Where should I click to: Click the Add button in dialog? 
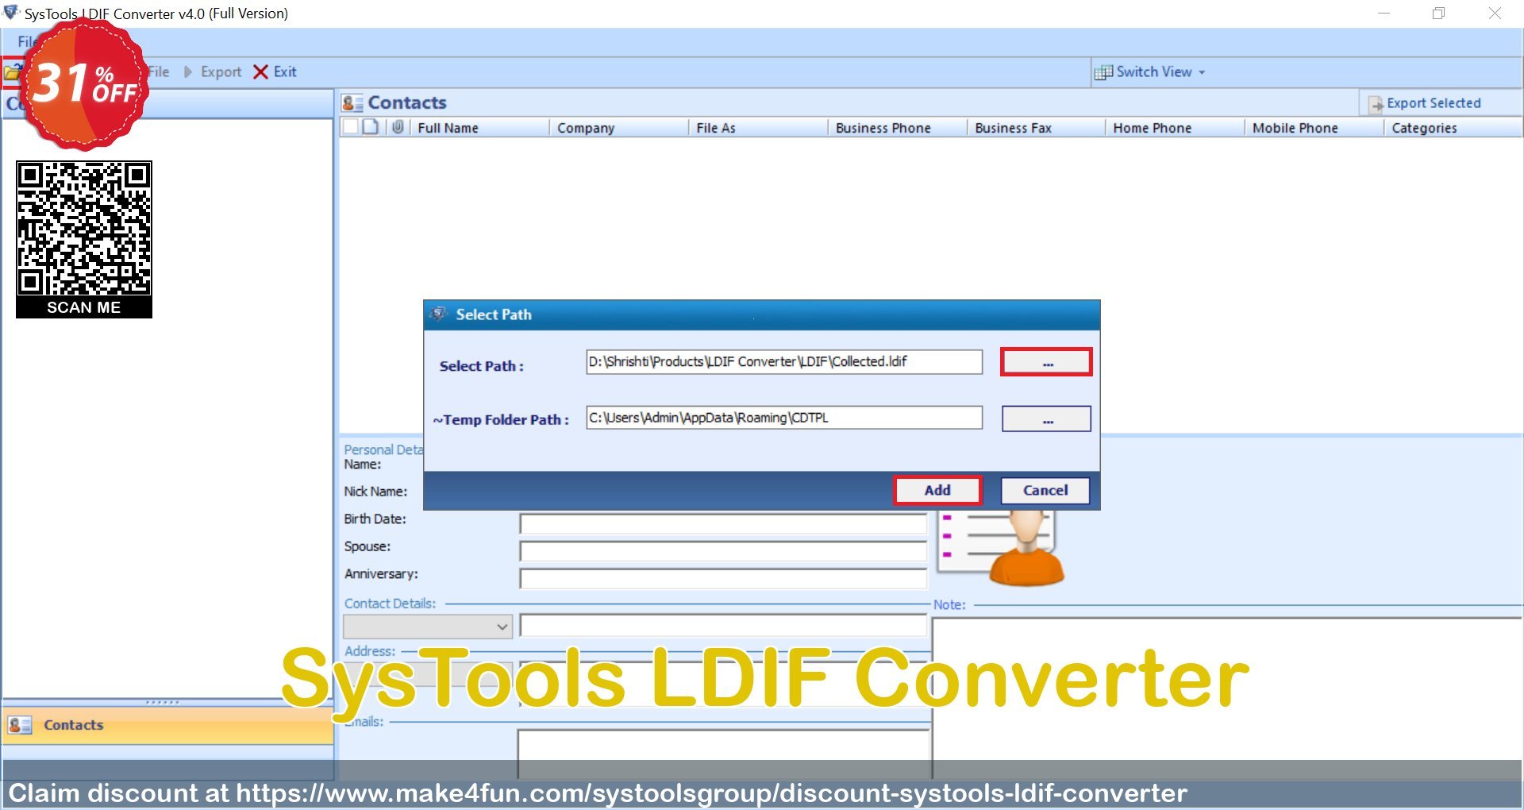[x=937, y=490]
